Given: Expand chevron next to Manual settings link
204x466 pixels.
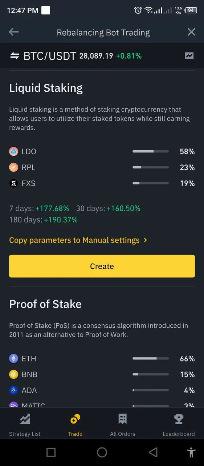Looking at the screenshot, I should point(146,240).
